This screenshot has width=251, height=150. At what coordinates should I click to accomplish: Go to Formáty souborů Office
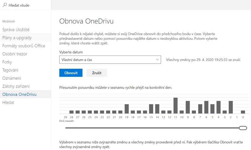click(x=24, y=46)
